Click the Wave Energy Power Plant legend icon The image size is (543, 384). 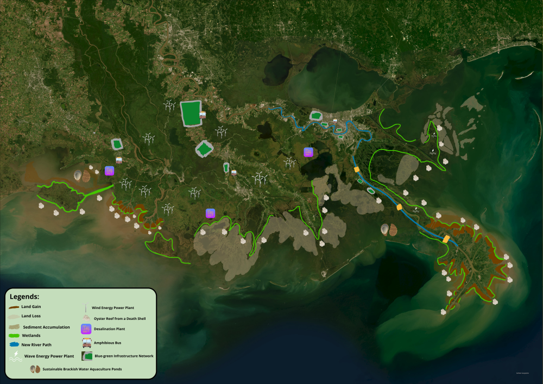(16, 356)
